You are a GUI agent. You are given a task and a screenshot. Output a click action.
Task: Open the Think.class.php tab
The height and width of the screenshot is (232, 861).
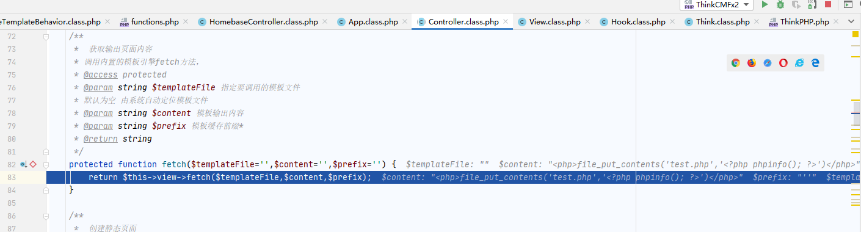[722, 22]
